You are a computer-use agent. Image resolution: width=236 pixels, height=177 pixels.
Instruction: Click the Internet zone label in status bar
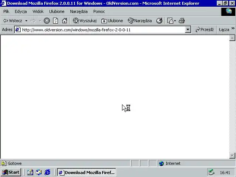click(x=173, y=163)
